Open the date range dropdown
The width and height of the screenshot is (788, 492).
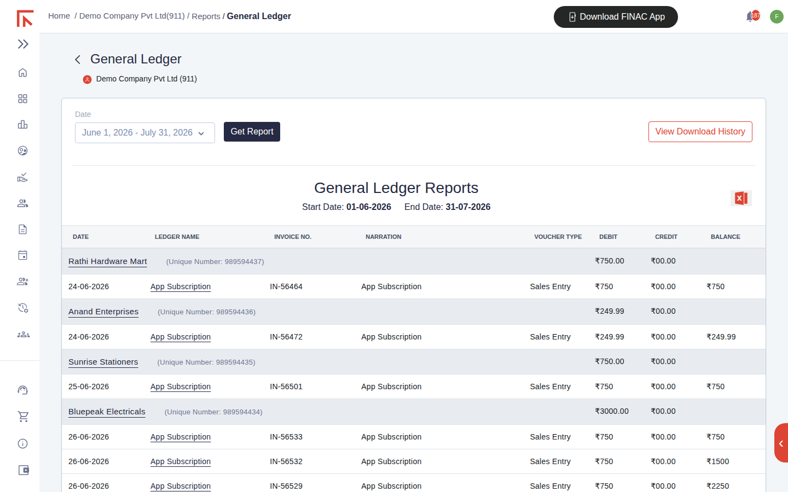click(145, 133)
